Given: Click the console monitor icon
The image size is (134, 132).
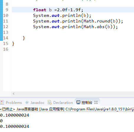Looking at the screenshot, I should [78, 102].
